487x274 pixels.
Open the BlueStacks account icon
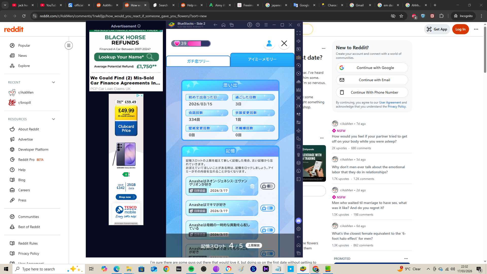[x=250, y=25]
